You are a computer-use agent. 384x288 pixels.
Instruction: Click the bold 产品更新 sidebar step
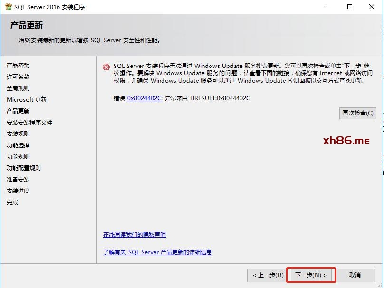(18, 111)
